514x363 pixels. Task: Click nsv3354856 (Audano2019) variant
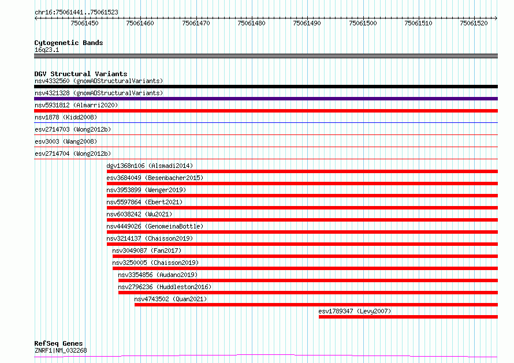[x=158, y=275]
